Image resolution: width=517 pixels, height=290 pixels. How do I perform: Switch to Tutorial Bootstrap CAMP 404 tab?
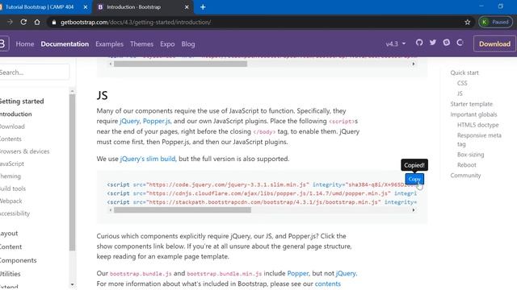[x=40, y=7]
